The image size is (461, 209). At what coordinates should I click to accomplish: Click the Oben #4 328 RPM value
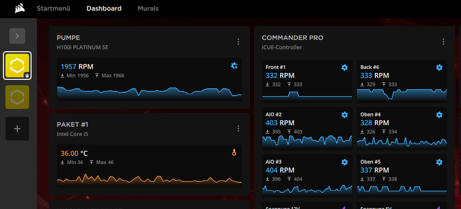[x=375, y=123]
